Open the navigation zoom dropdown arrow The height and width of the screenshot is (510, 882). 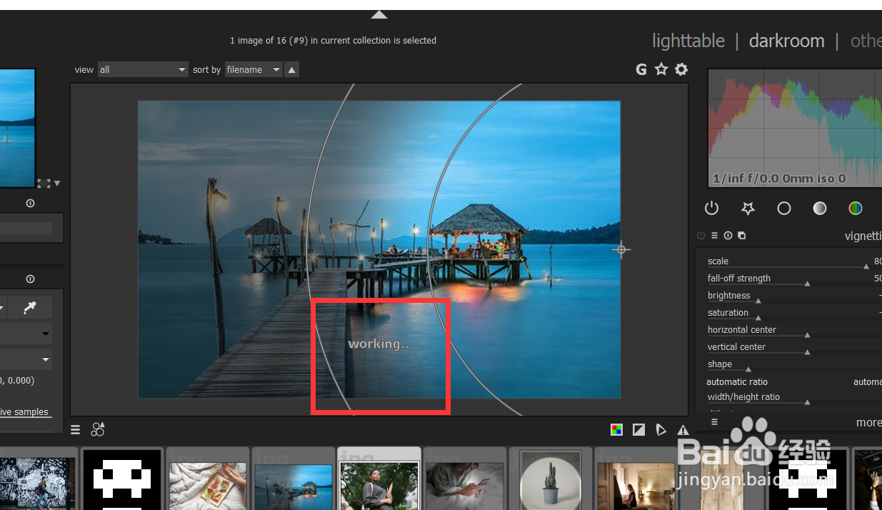coord(57,184)
